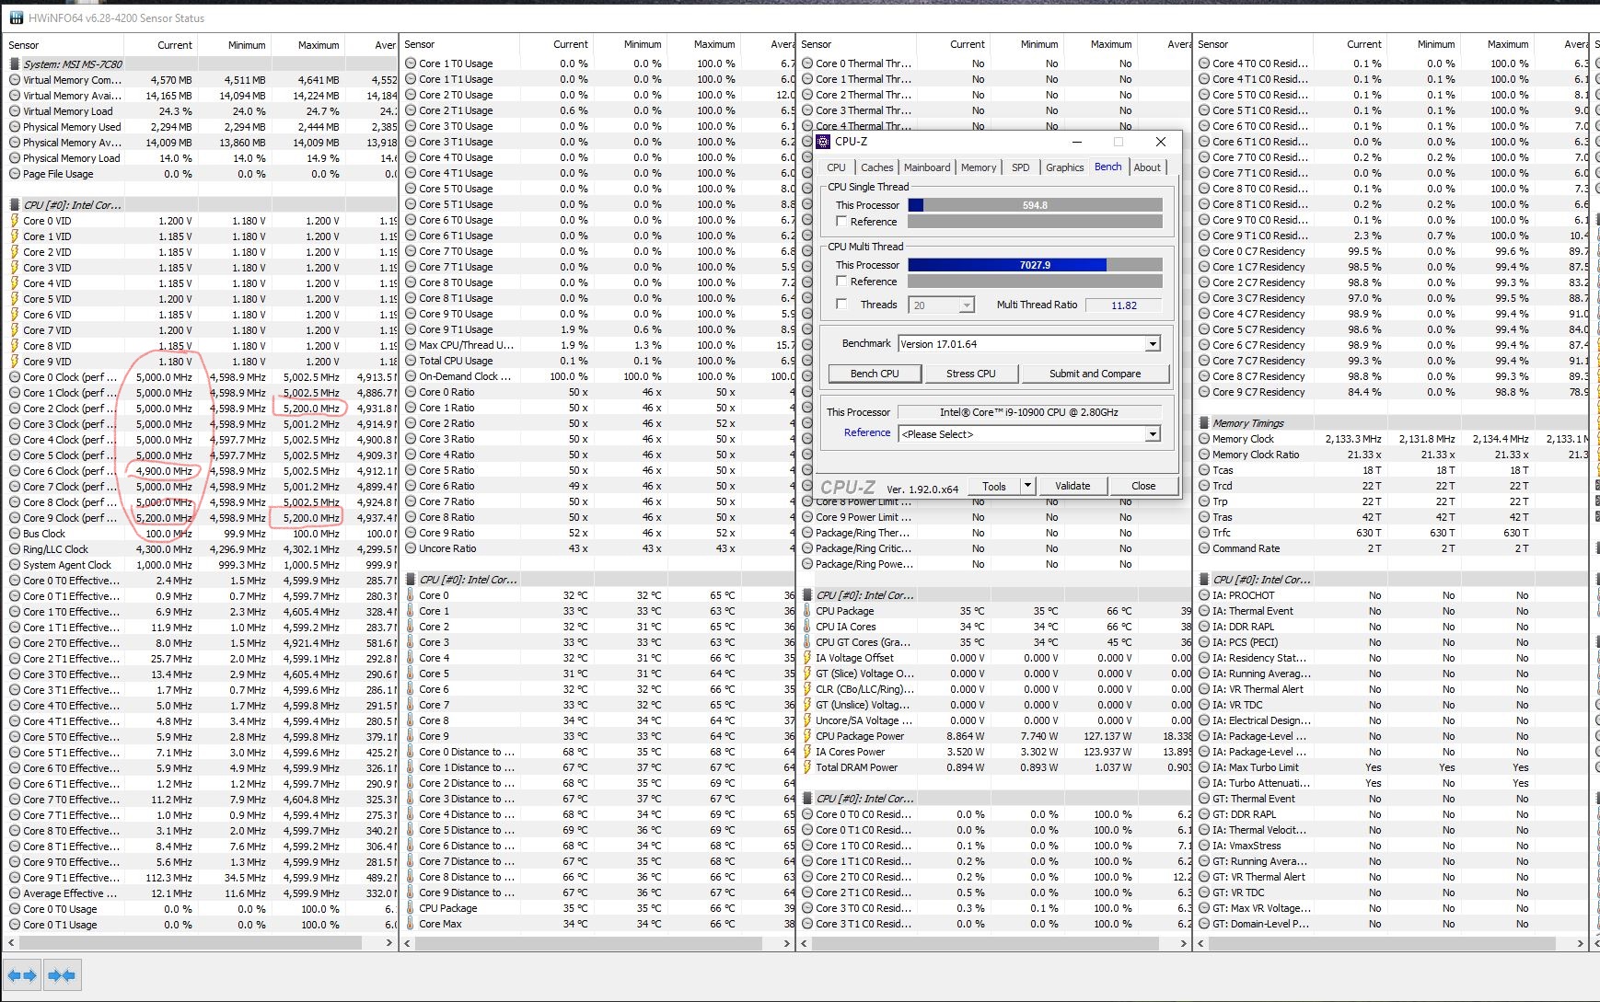Click the icon beside Memory Clock
The width and height of the screenshot is (1600, 1002).
[1204, 439]
